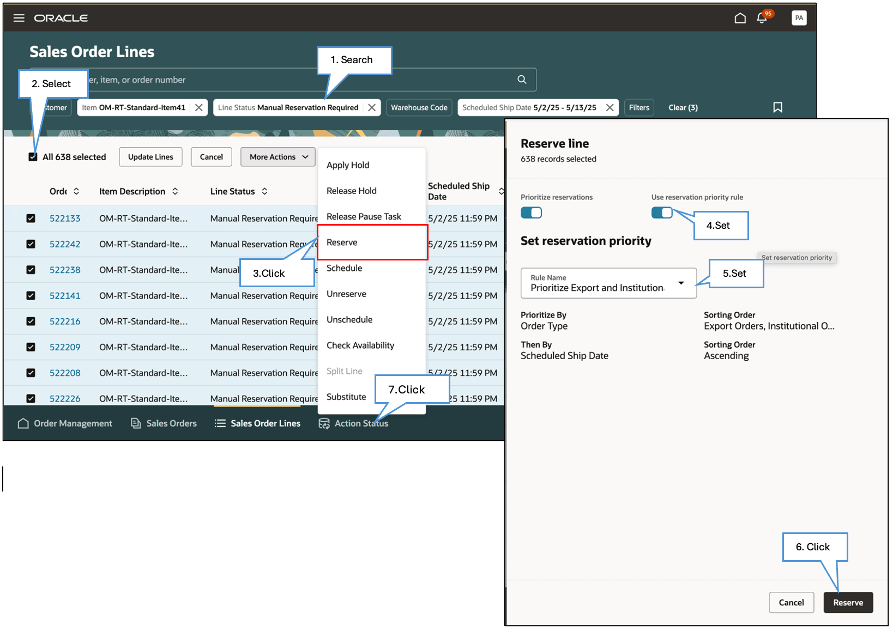893x631 pixels.
Task: Uncheck the All 638 selected checkbox
Action: tap(32, 157)
